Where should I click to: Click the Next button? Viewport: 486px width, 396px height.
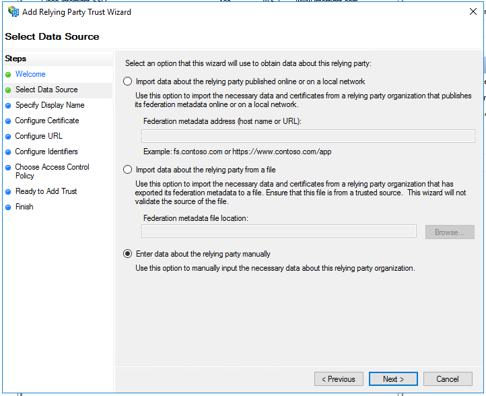393,379
